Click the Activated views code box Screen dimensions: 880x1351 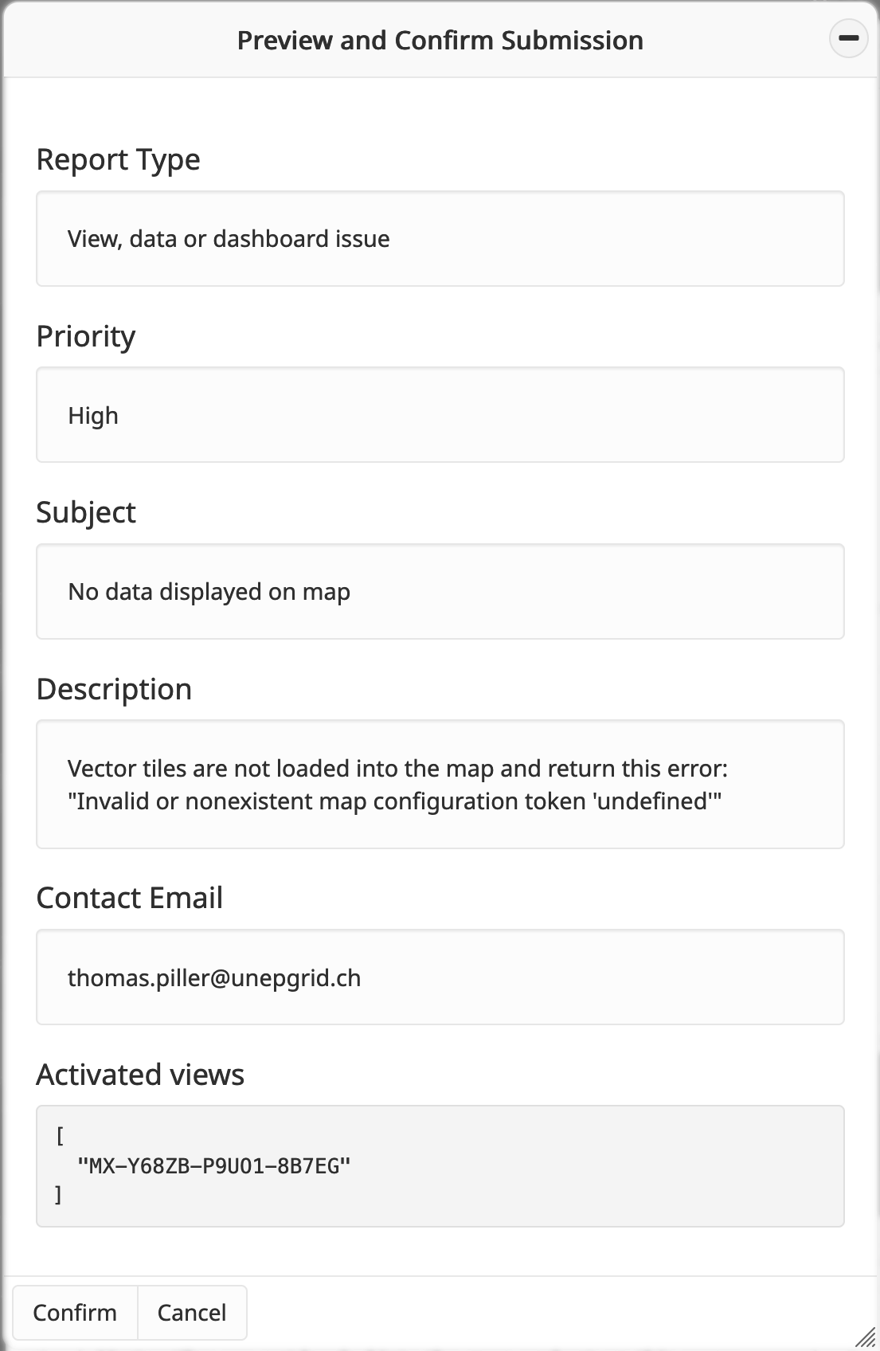click(x=440, y=1165)
